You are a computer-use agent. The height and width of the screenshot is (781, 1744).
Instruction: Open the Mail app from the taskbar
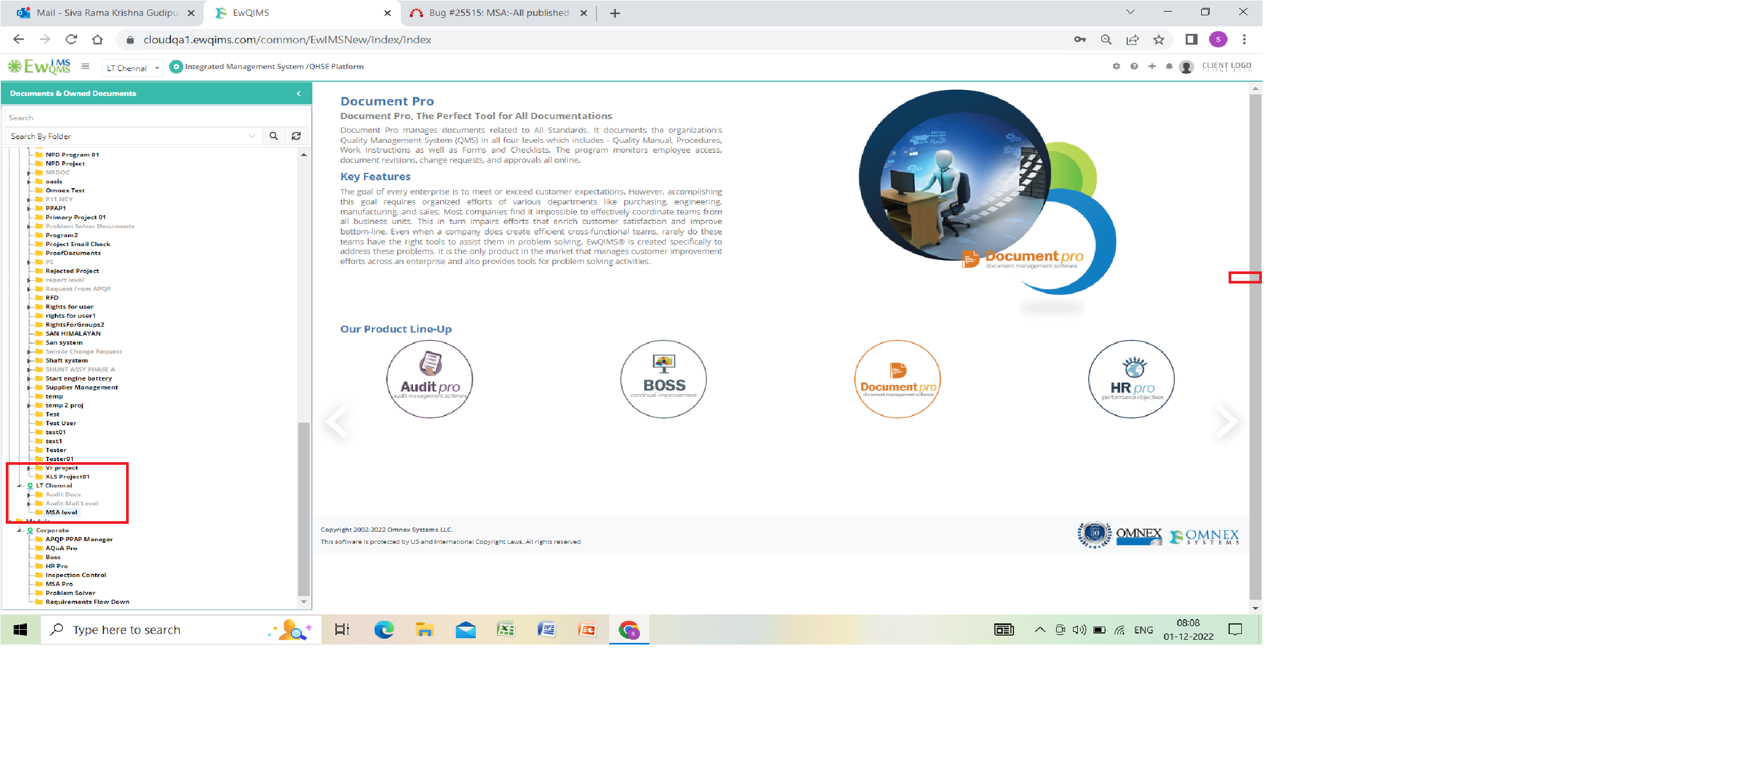coord(465,630)
